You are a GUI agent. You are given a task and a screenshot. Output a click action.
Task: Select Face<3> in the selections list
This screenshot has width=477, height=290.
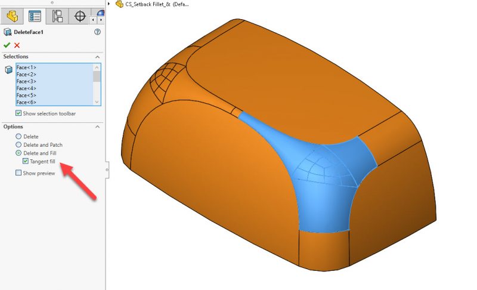click(x=27, y=81)
